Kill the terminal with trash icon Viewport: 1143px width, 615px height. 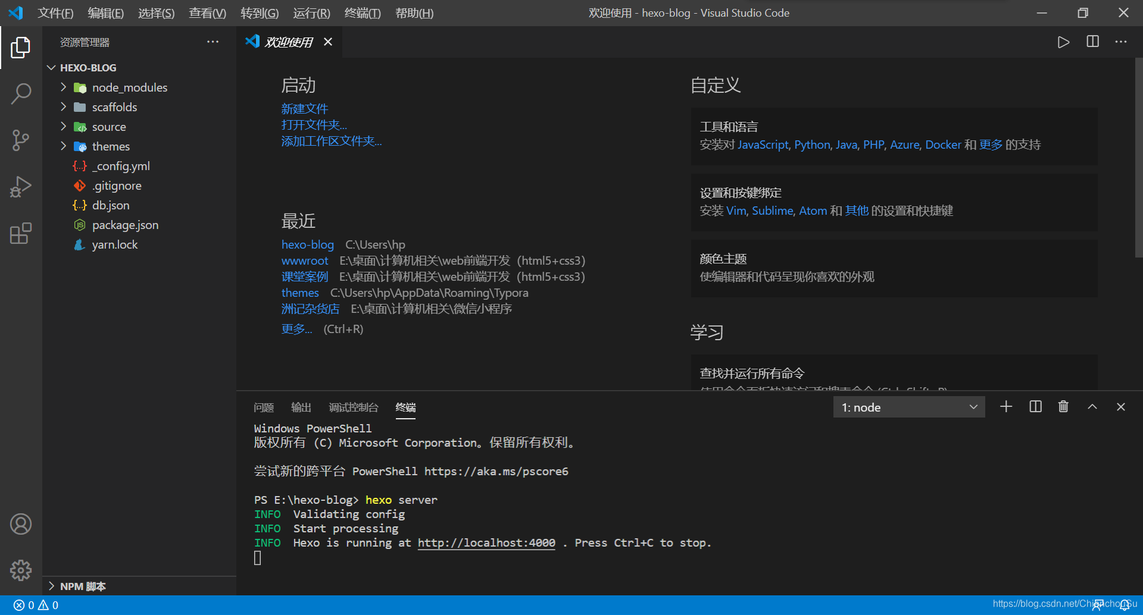click(1063, 407)
